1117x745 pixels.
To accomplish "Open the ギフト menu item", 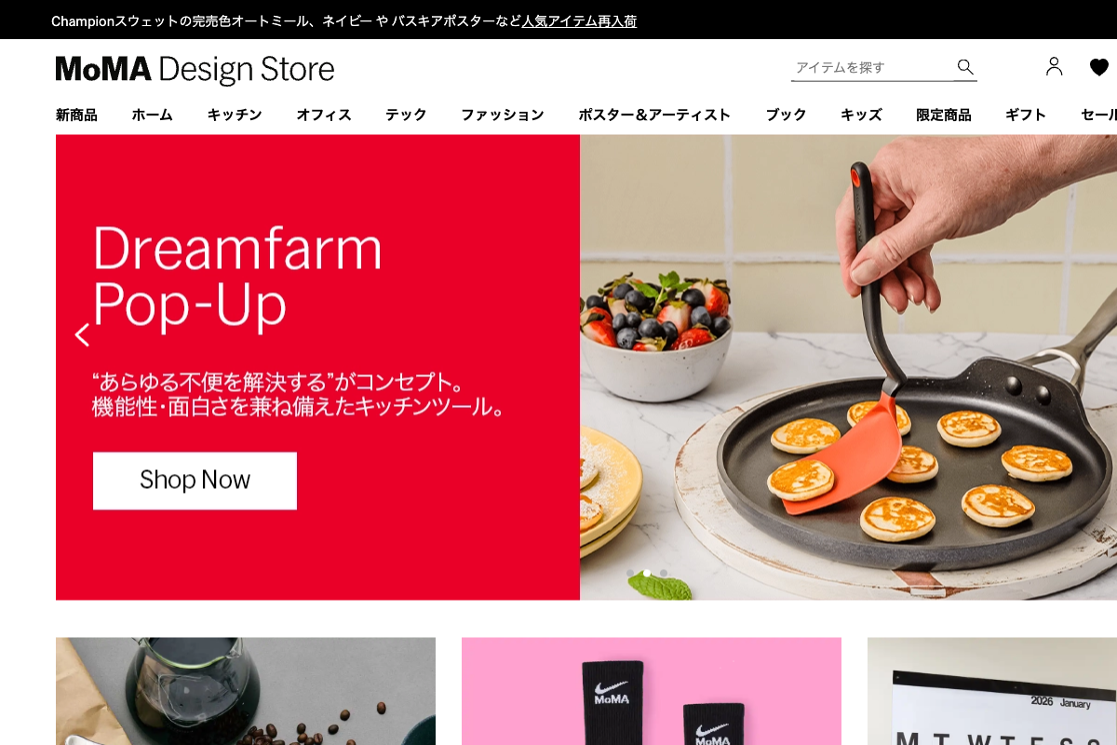I will [1026, 115].
